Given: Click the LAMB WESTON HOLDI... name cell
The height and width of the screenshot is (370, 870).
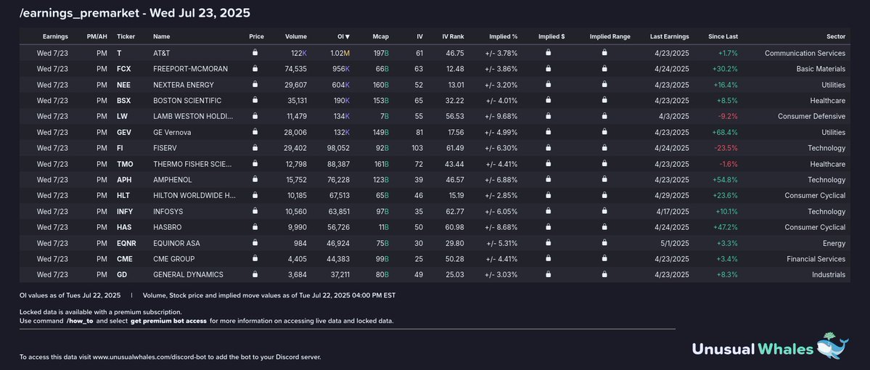Looking at the screenshot, I should (x=193, y=117).
